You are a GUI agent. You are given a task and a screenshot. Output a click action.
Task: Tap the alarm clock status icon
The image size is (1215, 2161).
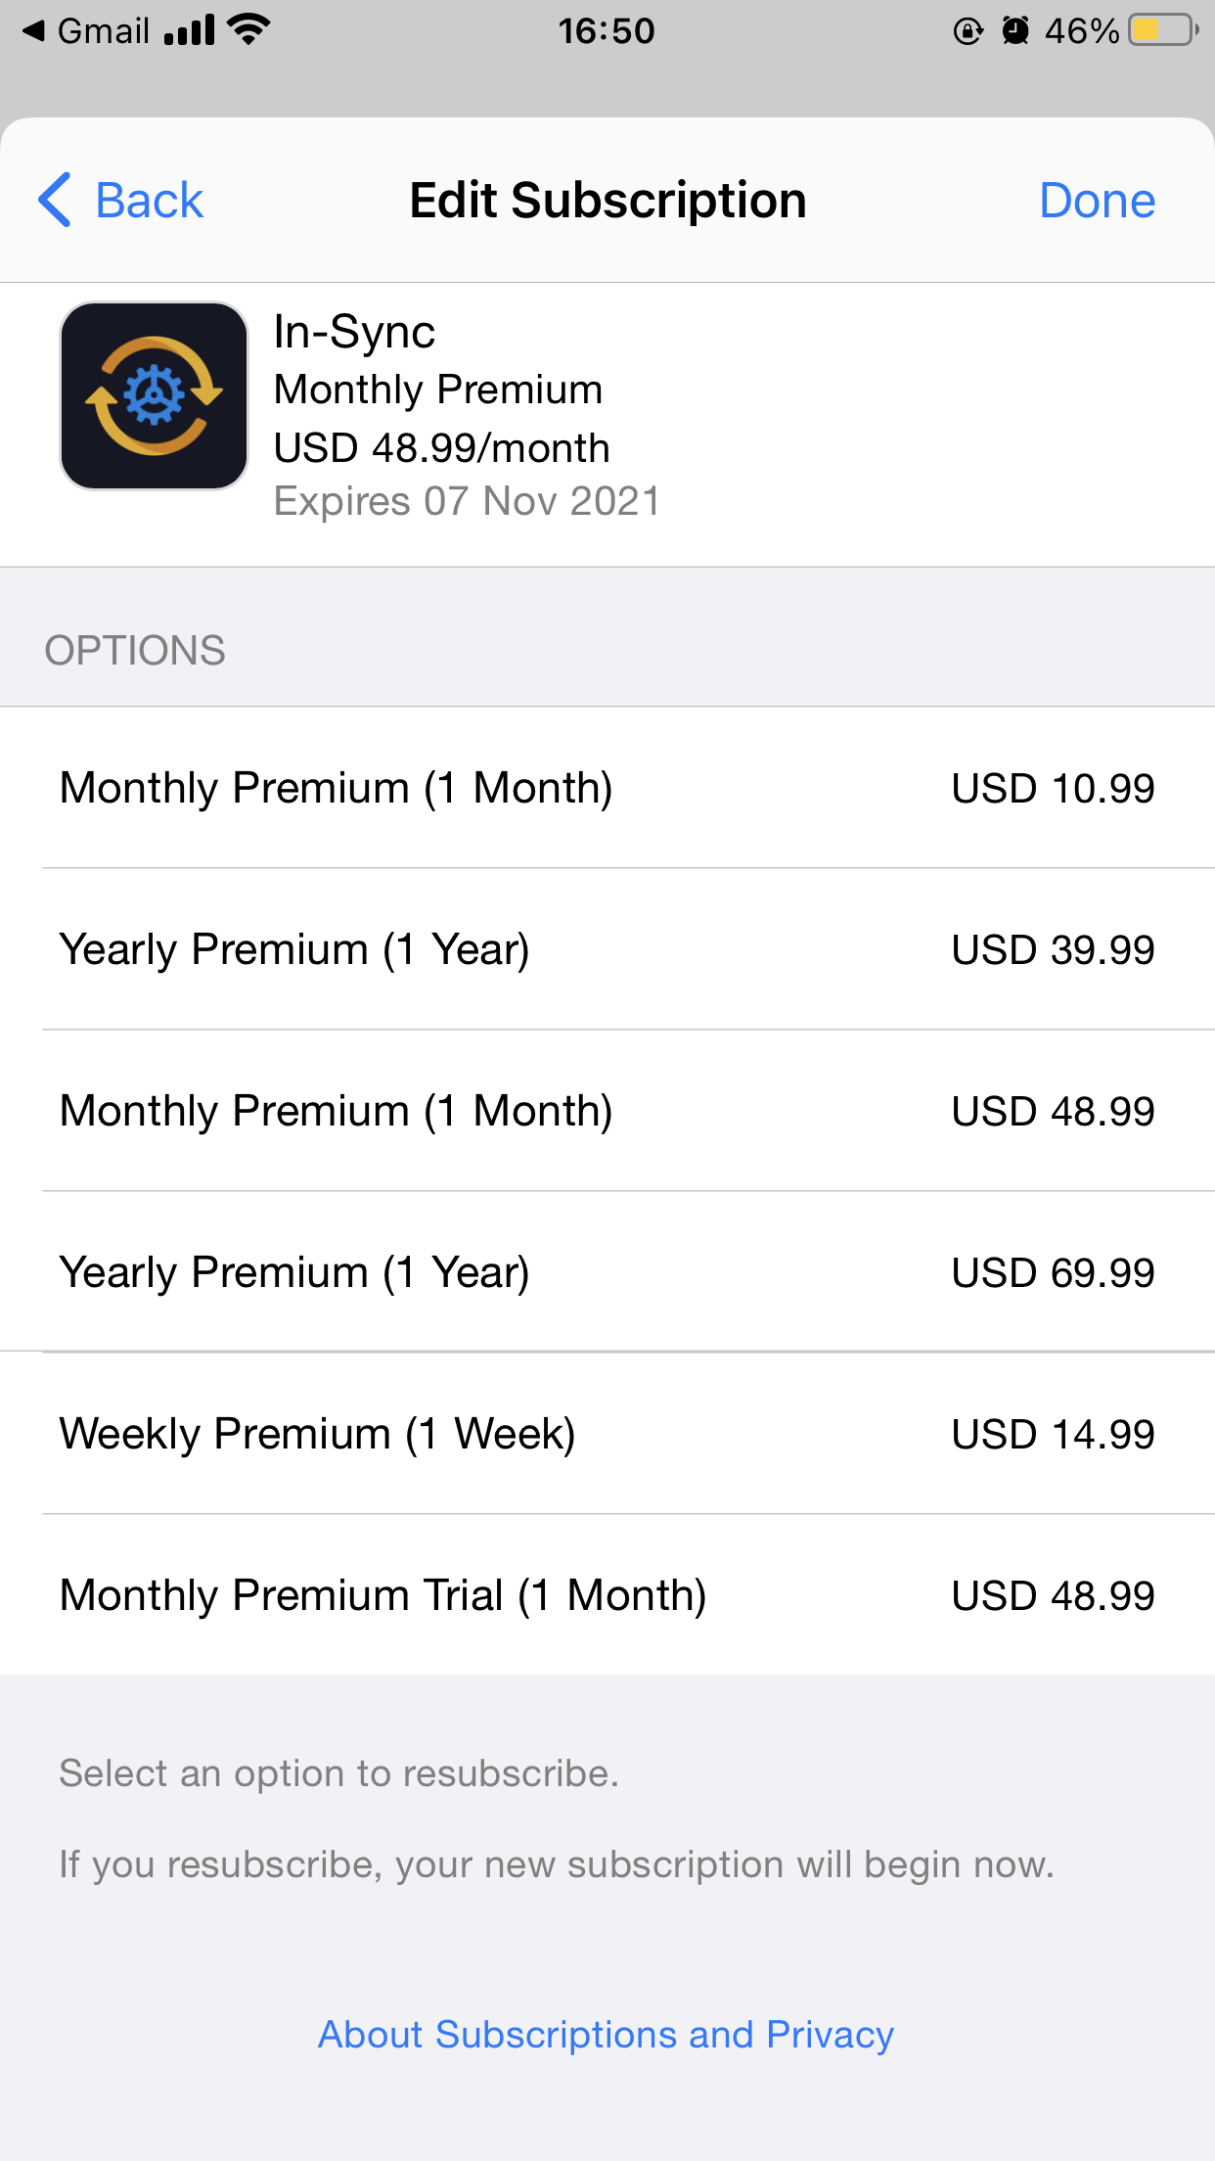(1015, 31)
